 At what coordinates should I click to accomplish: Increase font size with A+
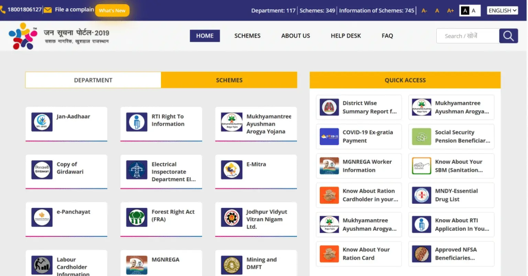coord(450,10)
